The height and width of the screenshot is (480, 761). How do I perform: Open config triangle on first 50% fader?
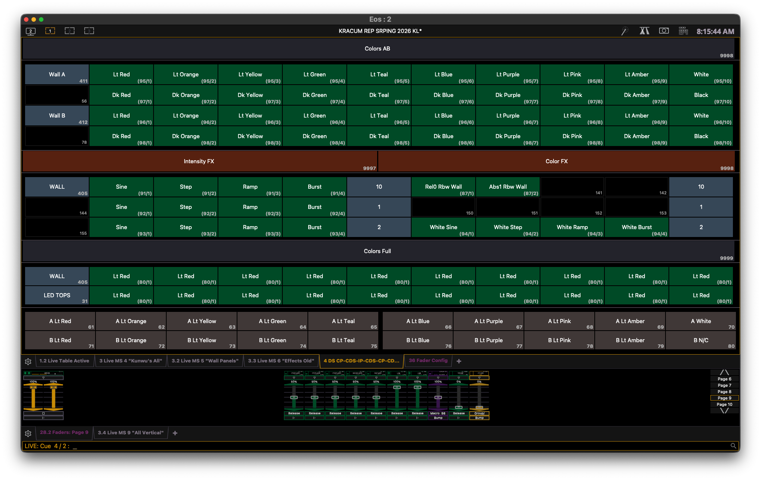coord(294,378)
